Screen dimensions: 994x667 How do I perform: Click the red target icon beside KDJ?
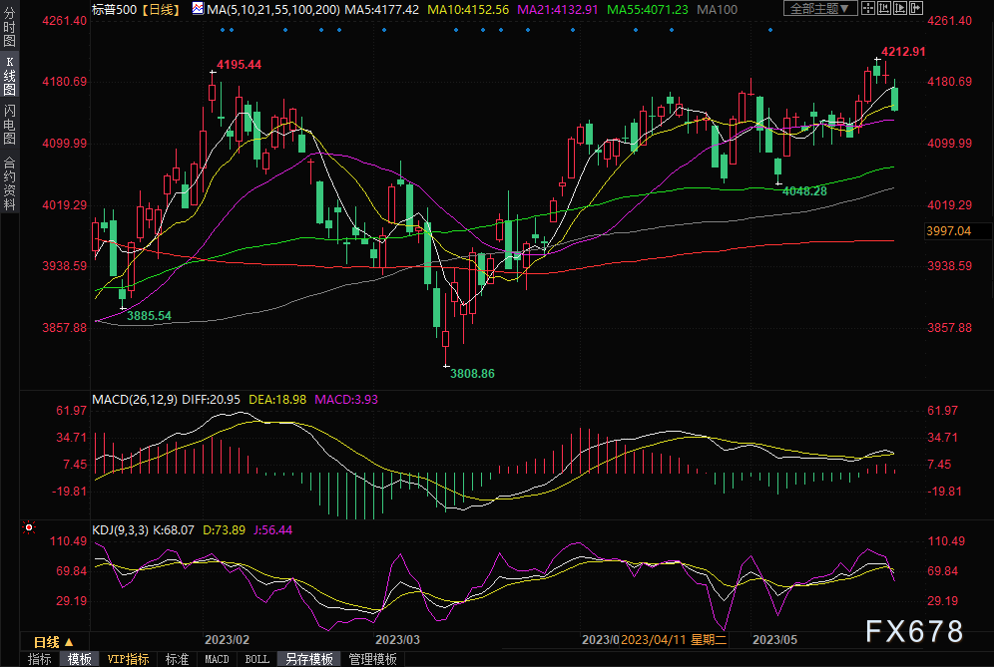[x=30, y=527]
